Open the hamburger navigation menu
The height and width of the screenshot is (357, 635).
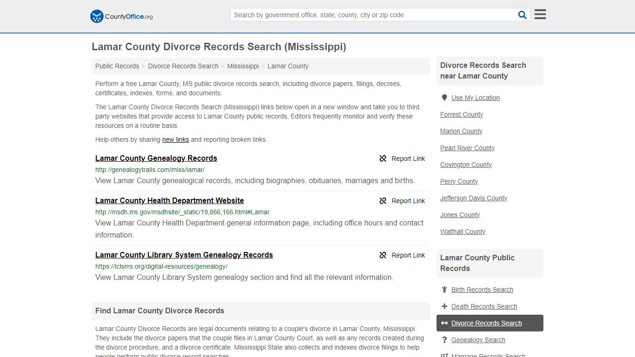(x=540, y=14)
